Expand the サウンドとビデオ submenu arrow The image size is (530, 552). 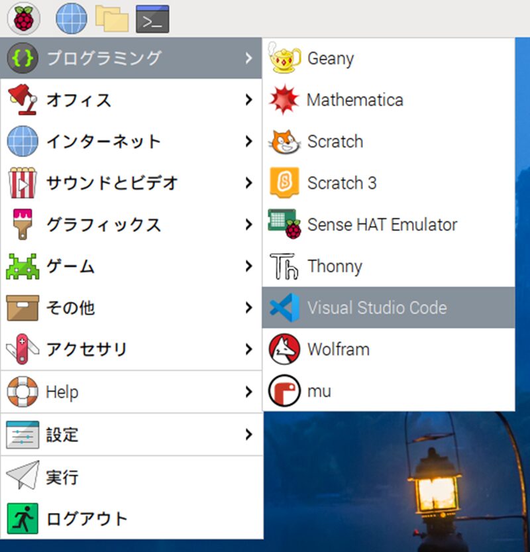249,183
